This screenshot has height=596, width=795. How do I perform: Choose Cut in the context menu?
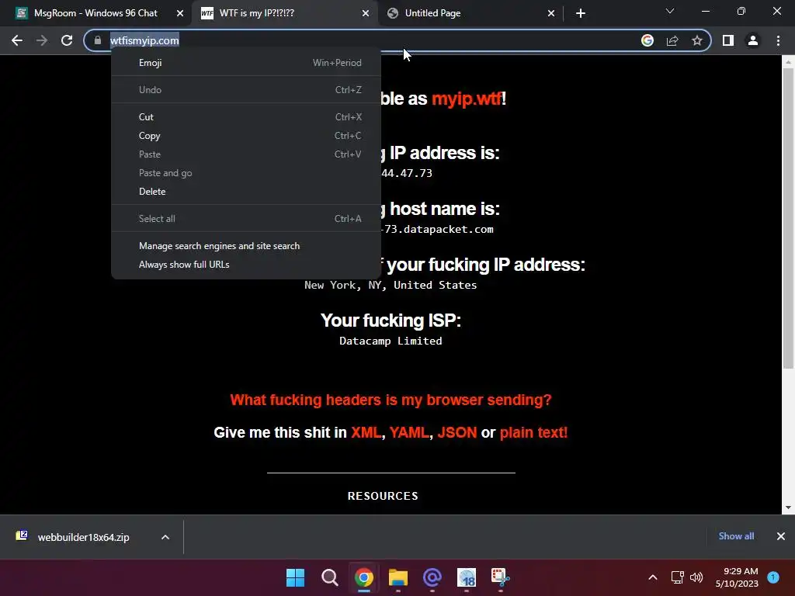[x=246, y=117]
